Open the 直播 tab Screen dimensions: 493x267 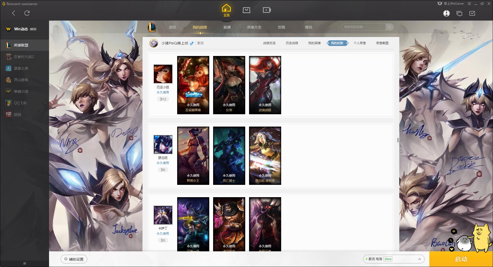pos(227,27)
